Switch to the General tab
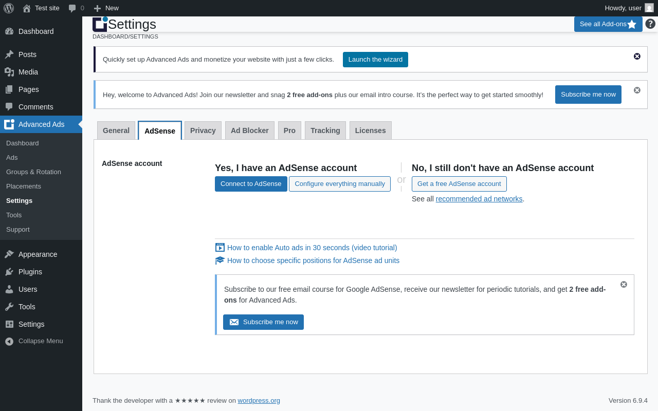Viewport: 658px width, 411px height. (116, 130)
